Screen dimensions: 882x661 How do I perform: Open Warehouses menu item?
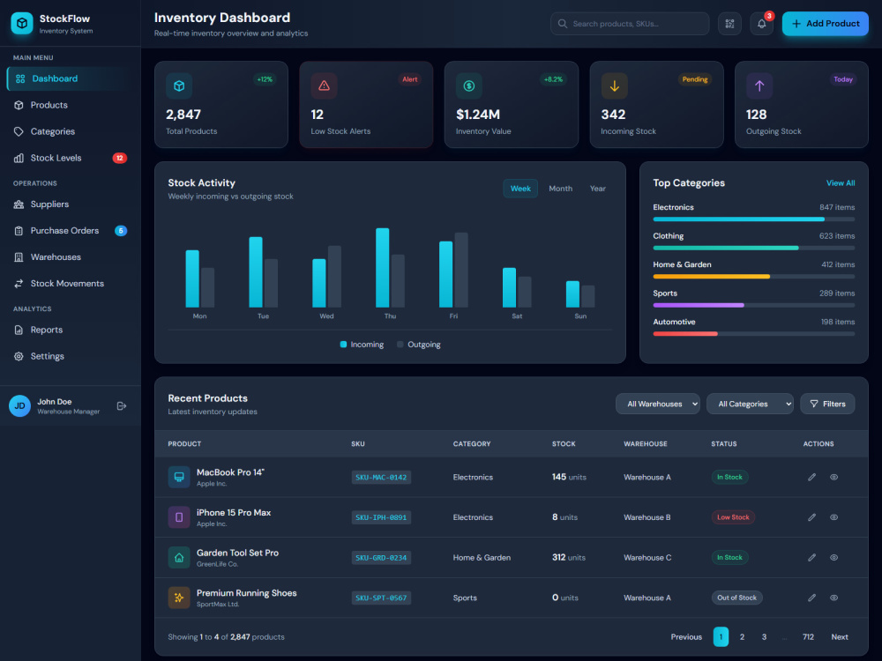[x=71, y=256]
